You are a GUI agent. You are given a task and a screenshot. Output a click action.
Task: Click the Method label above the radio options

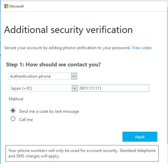click(x=16, y=99)
